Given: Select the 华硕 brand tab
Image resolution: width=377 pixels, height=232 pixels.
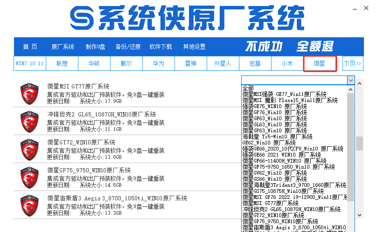Looking at the screenshot, I should point(94,63).
